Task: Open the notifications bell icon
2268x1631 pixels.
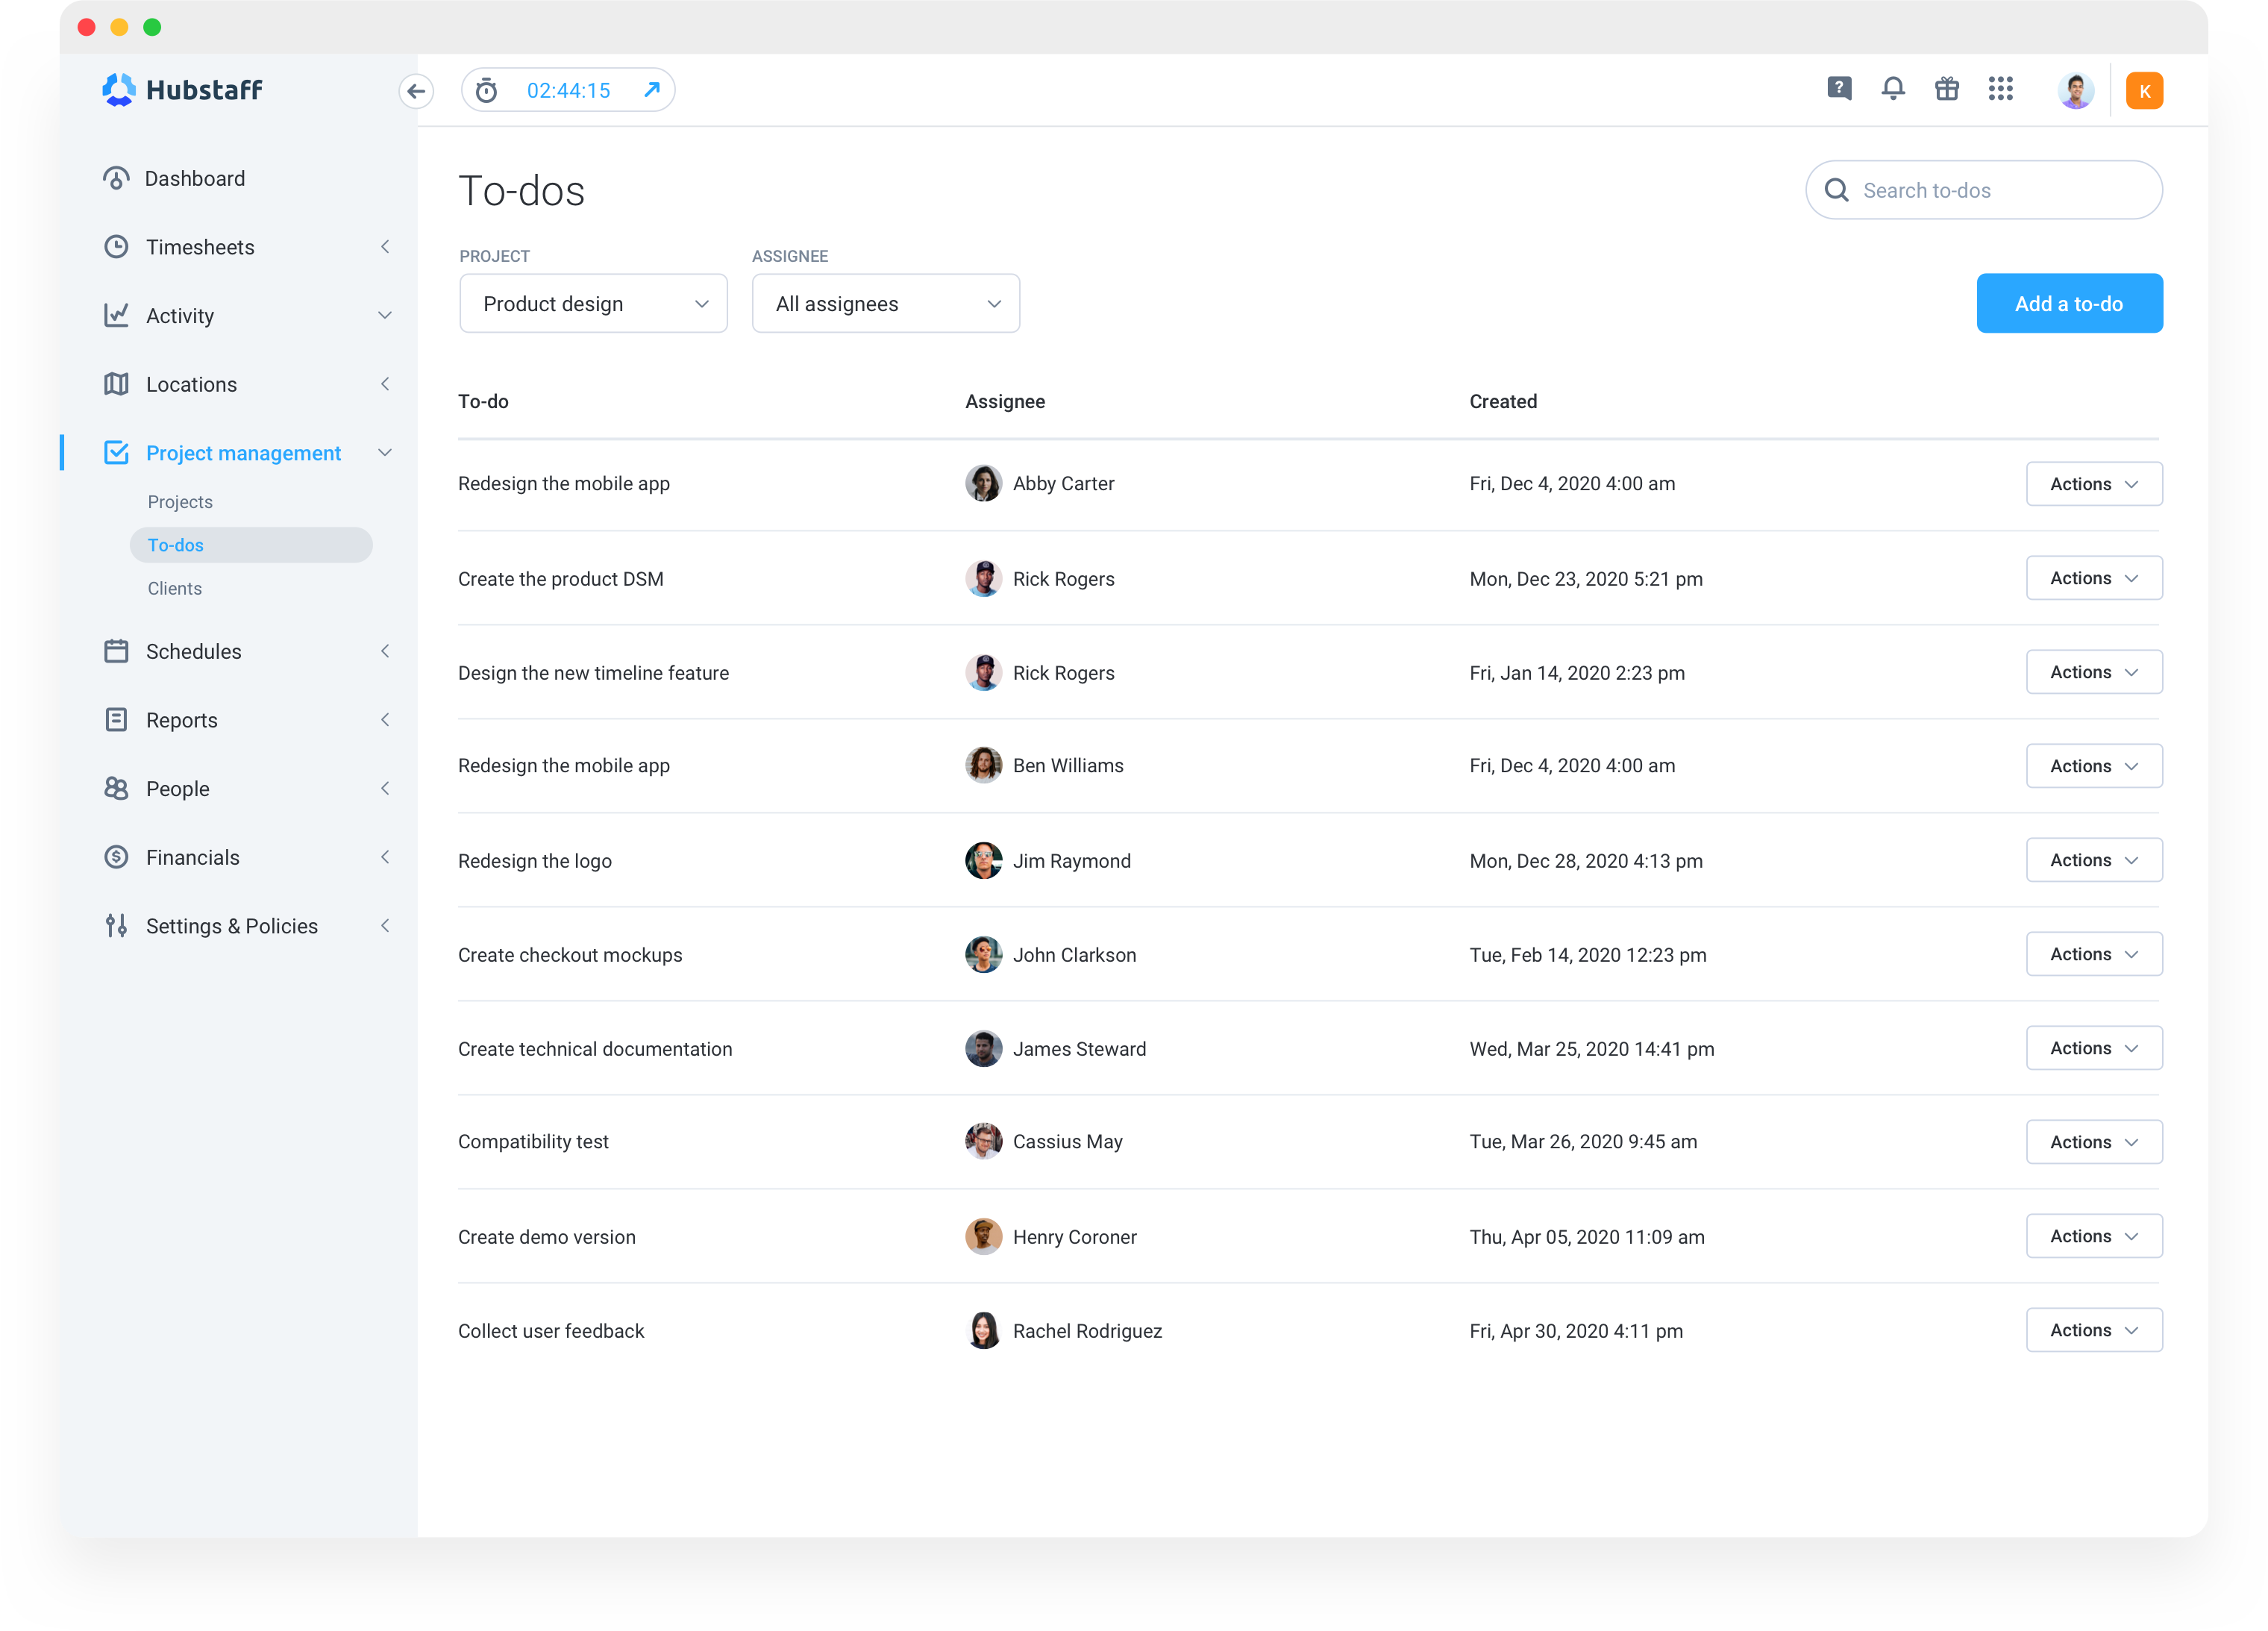Action: click(1893, 89)
